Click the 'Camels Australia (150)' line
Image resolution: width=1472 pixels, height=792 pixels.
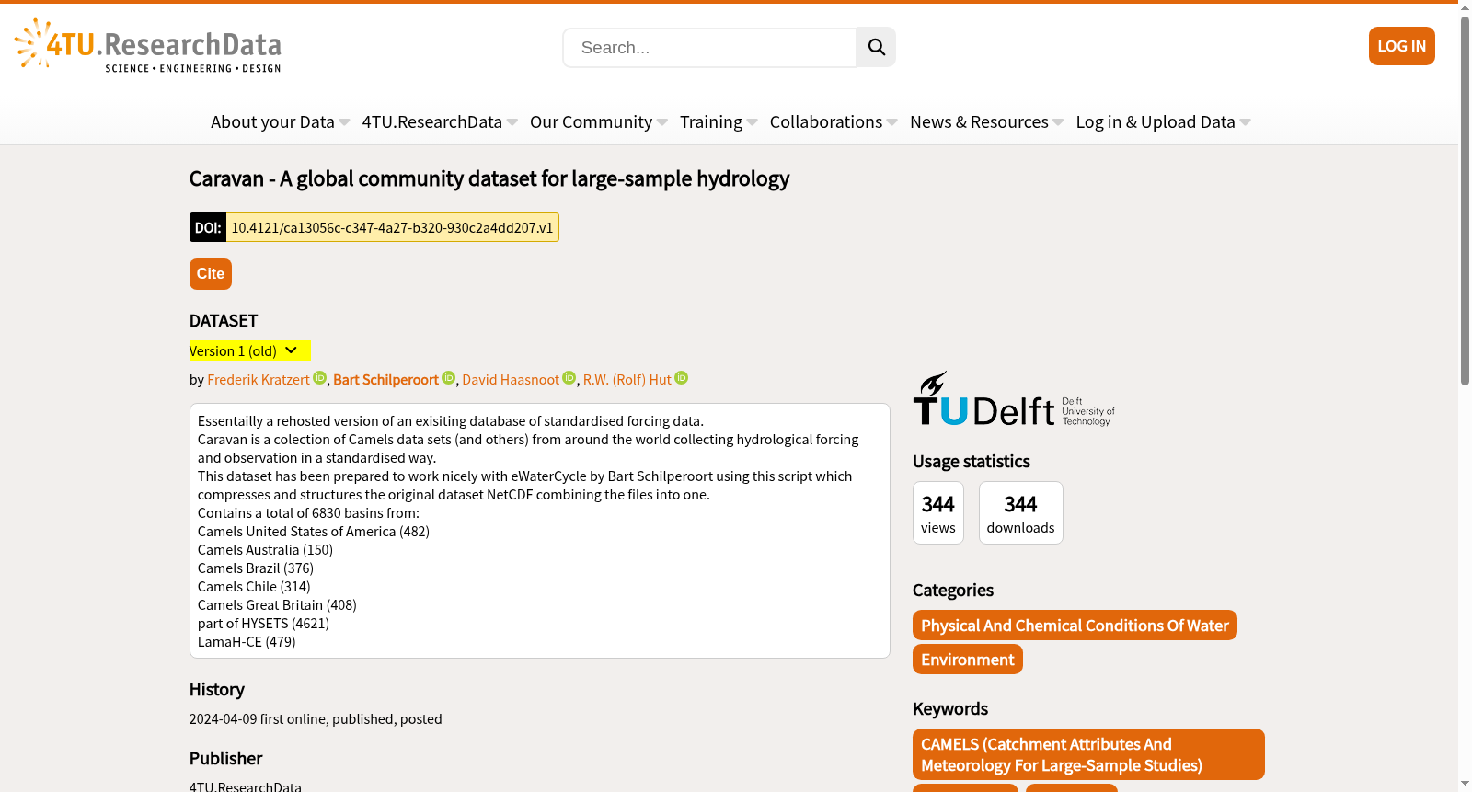(x=265, y=550)
